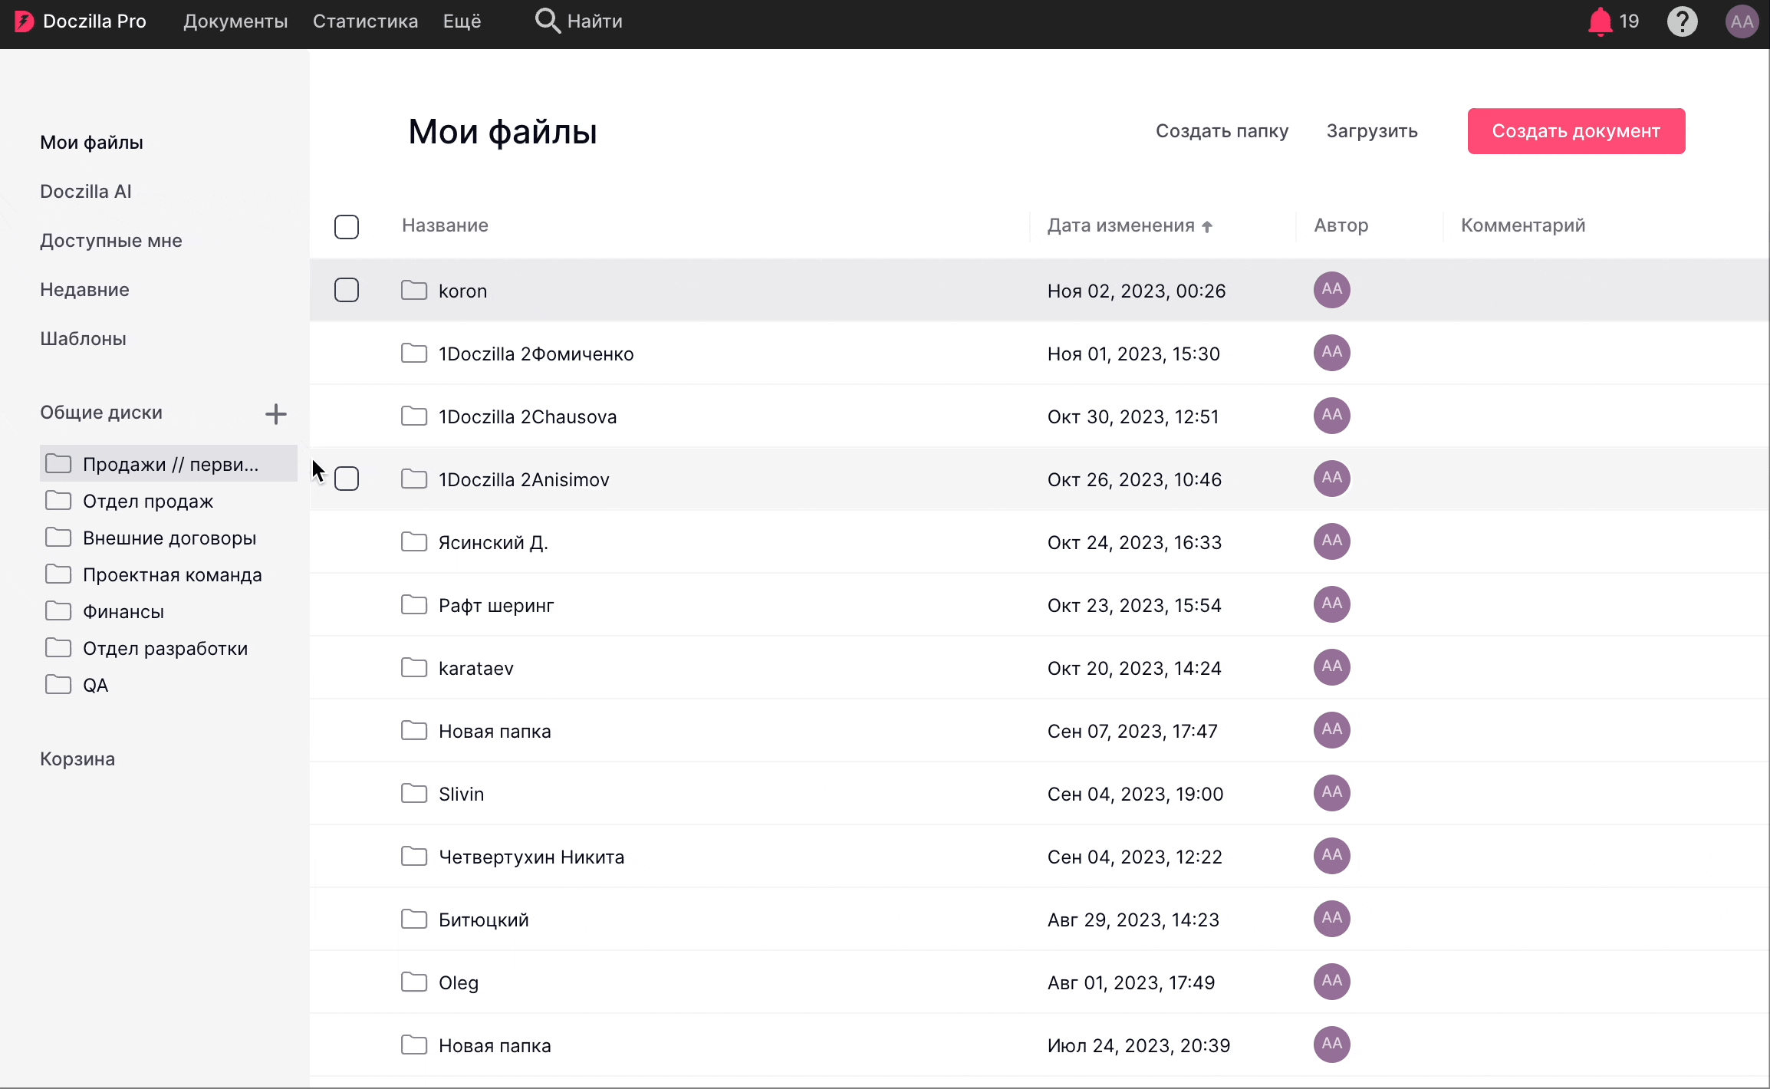Open folder named 1Doczilla 2Chausova
1770x1089 pixels.
point(528,416)
